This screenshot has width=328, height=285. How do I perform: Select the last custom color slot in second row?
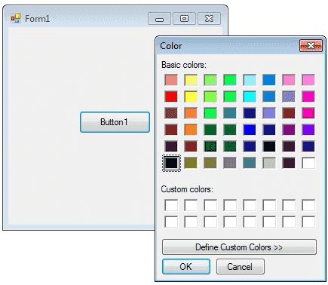308,222
